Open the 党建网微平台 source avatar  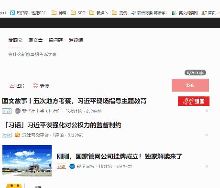click(x=17, y=135)
